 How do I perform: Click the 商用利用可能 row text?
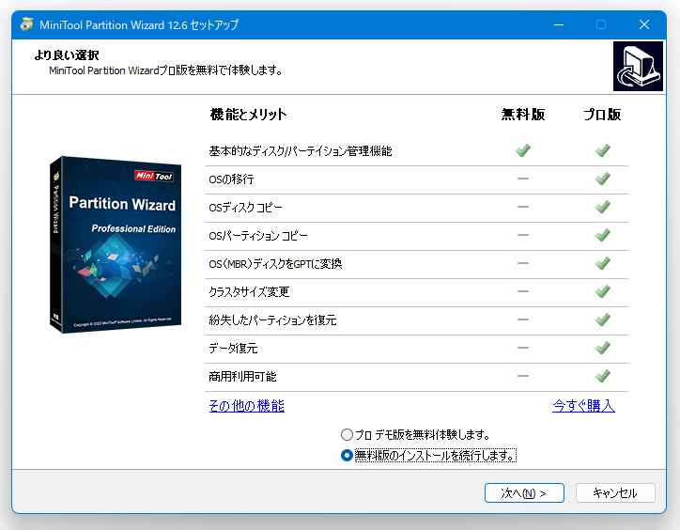point(242,376)
